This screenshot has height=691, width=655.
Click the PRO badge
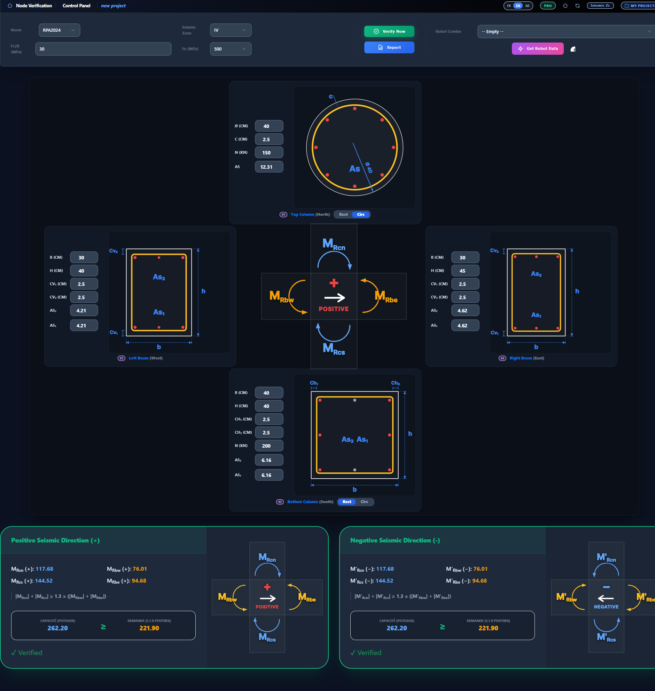[547, 6]
